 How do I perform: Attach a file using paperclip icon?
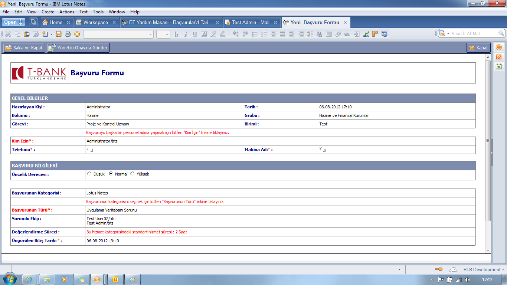(x=338, y=34)
